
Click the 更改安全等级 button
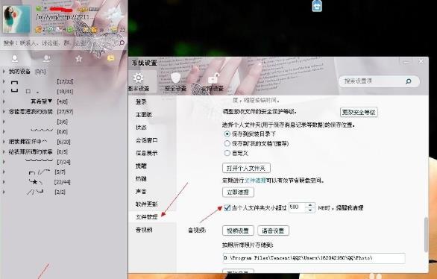(x=359, y=112)
